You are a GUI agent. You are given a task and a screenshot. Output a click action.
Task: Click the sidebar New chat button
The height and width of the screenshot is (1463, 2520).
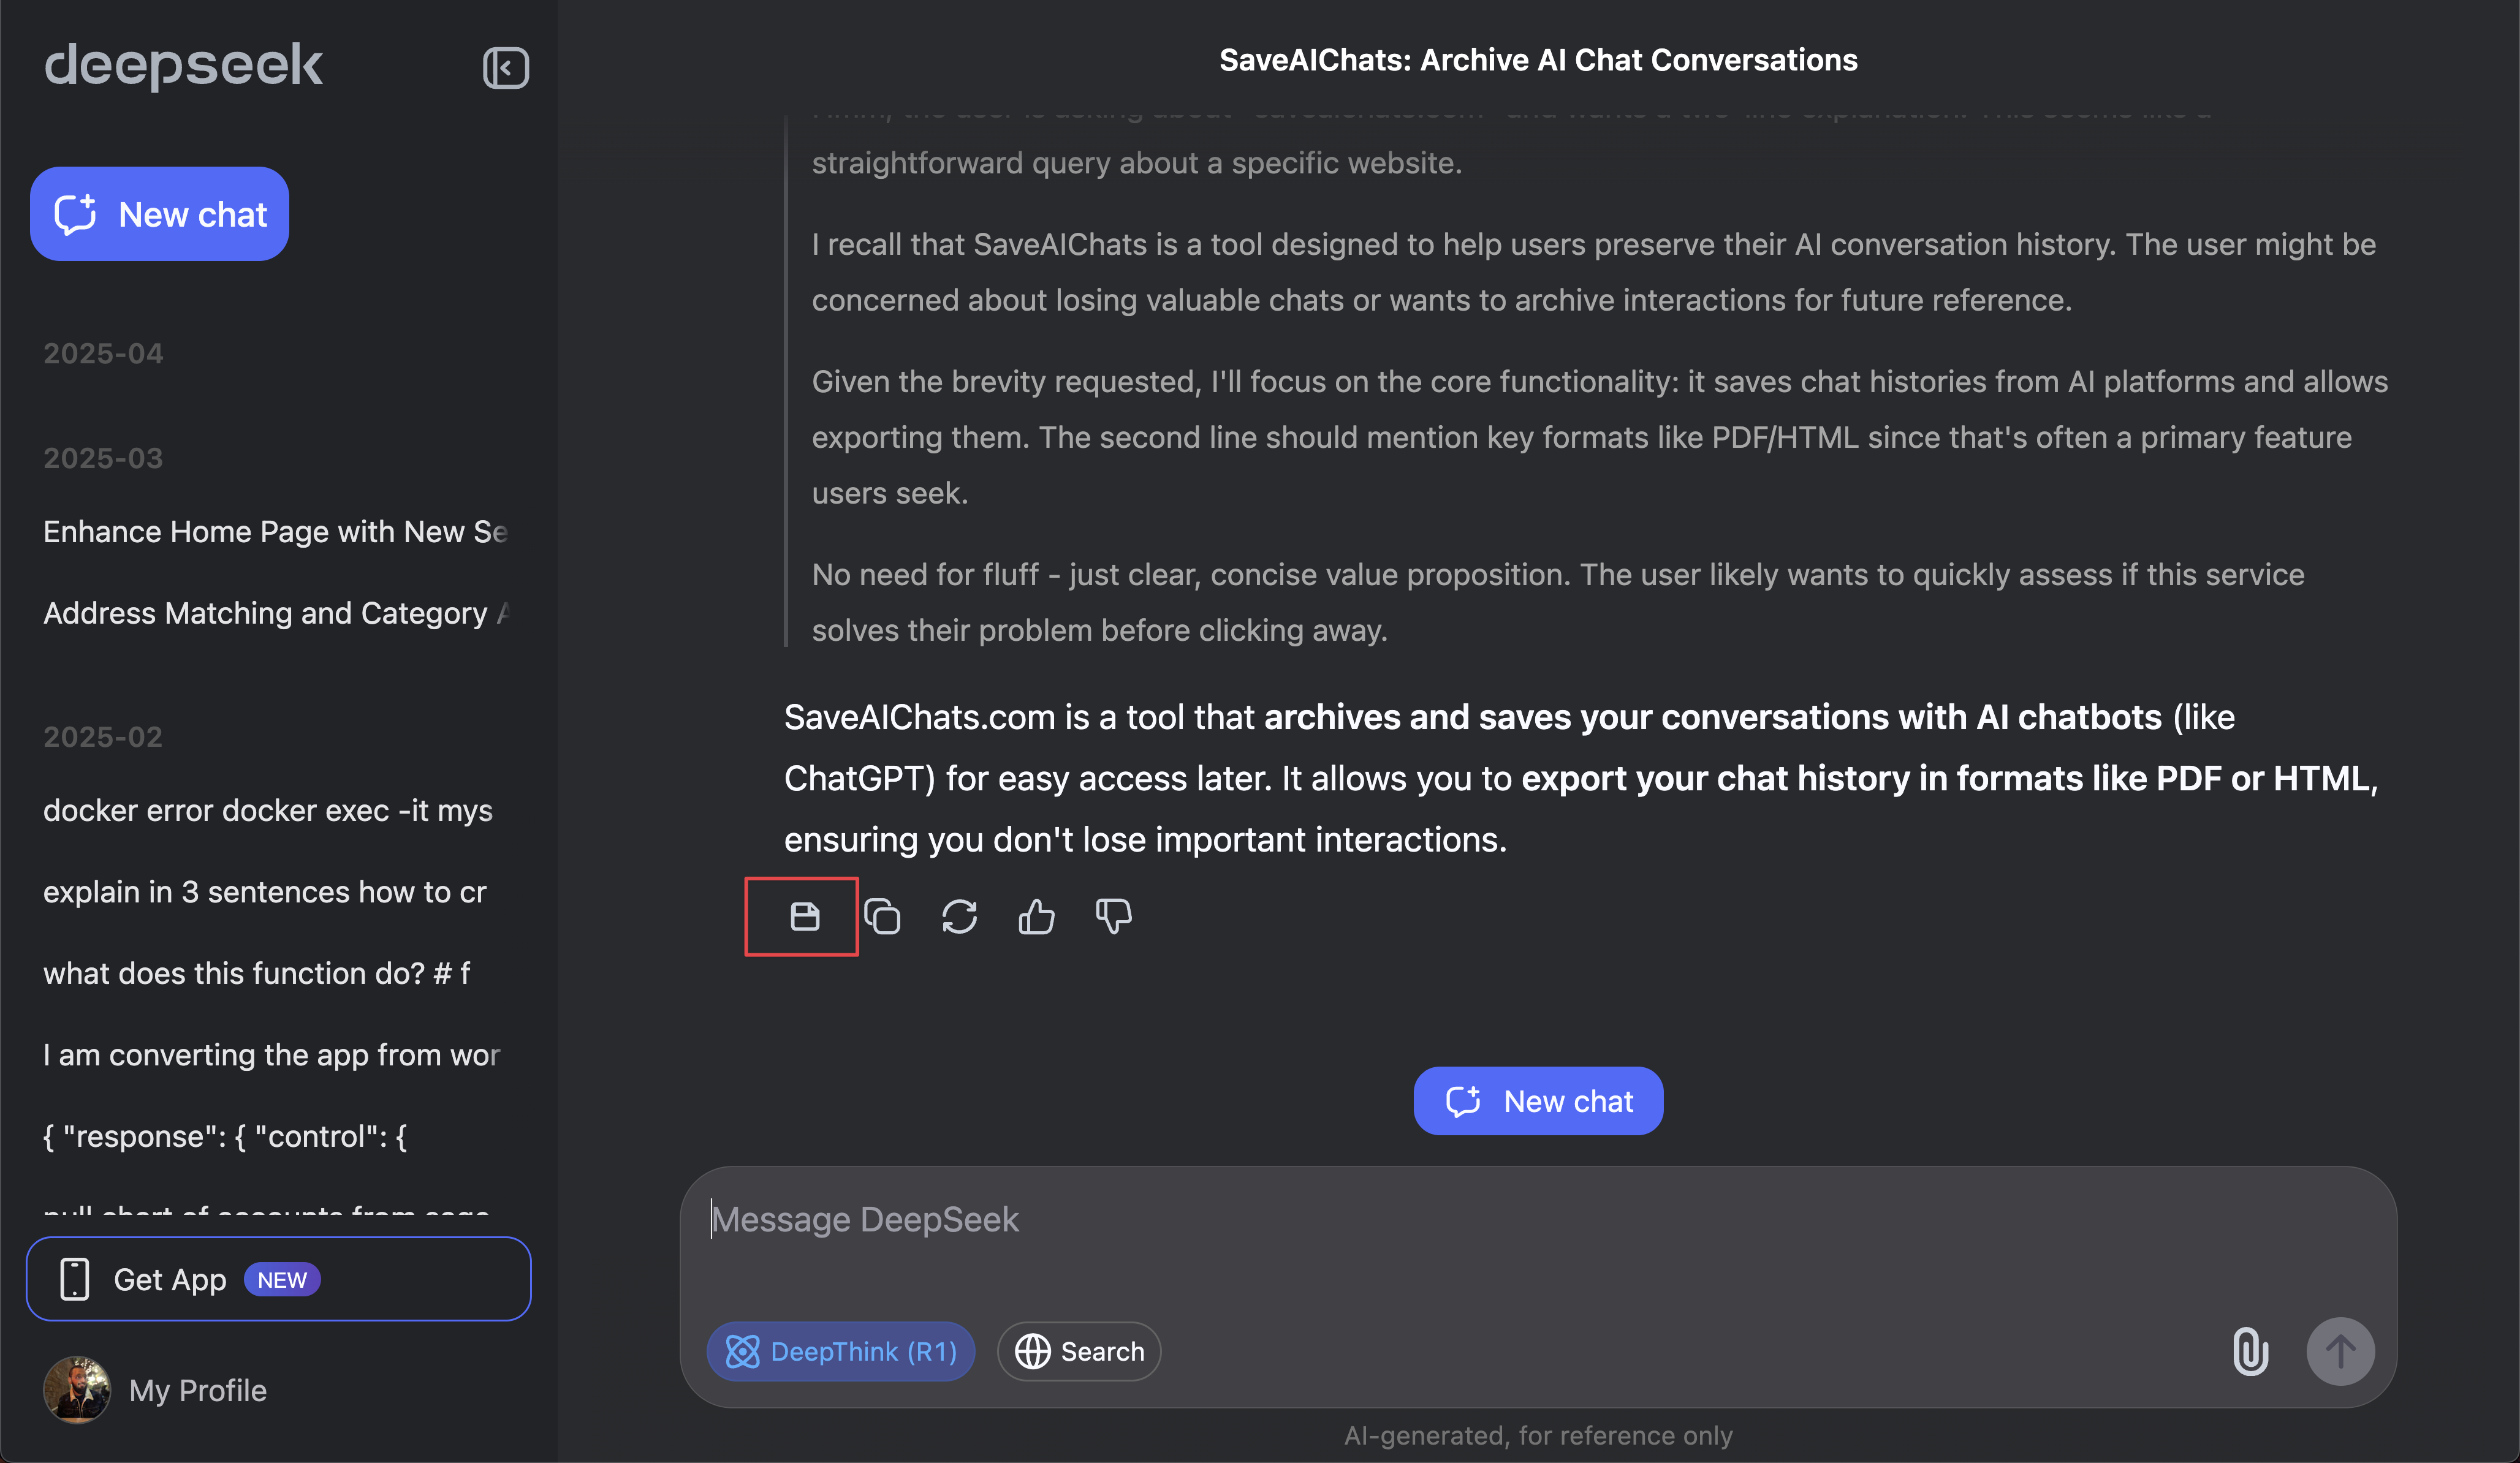pos(160,214)
